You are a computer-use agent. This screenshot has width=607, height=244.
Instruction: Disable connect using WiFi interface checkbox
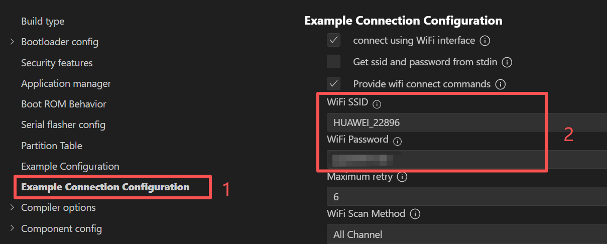point(334,40)
